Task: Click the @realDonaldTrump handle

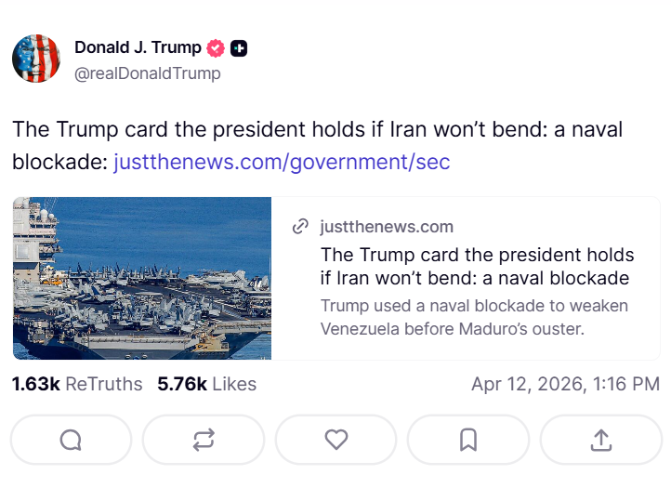Action: pos(147,73)
